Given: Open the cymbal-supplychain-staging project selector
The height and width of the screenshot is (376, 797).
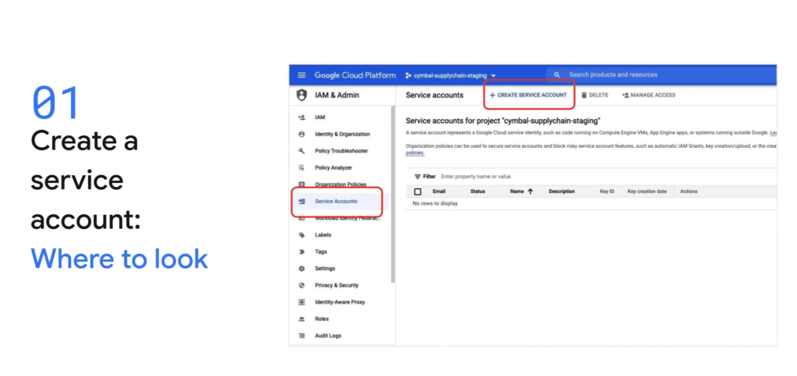Looking at the screenshot, I should (450, 76).
